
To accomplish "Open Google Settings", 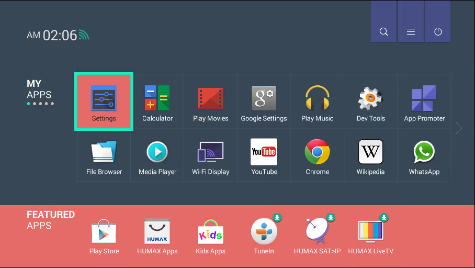I will coord(264,102).
